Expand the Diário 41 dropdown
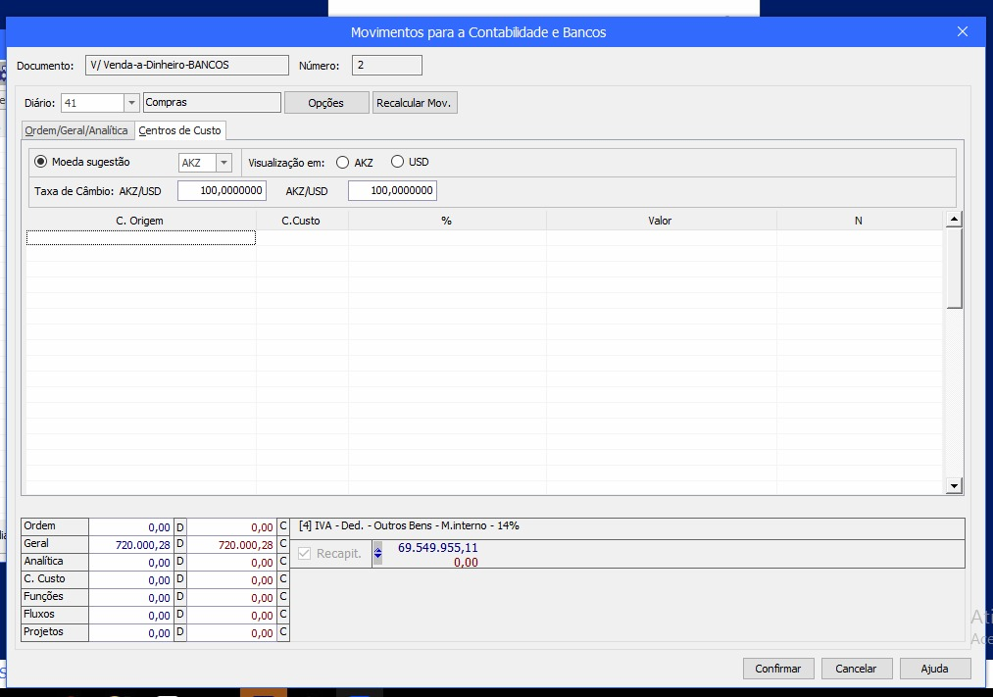Image resolution: width=993 pixels, height=697 pixels. click(x=131, y=102)
